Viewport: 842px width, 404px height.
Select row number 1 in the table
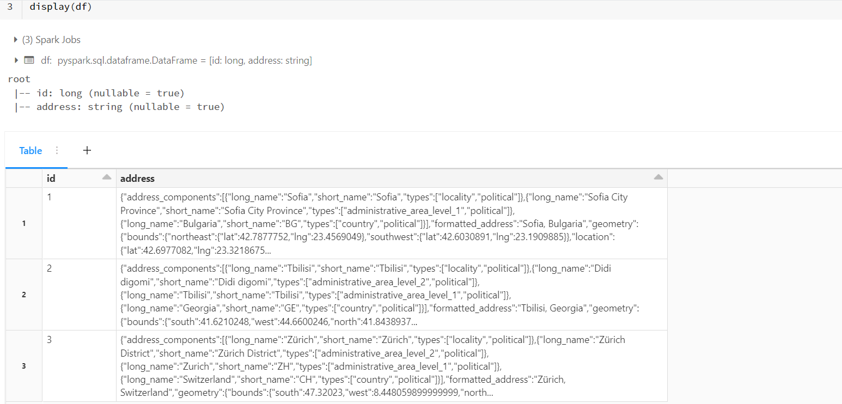pyautogui.click(x=23, y=223)
